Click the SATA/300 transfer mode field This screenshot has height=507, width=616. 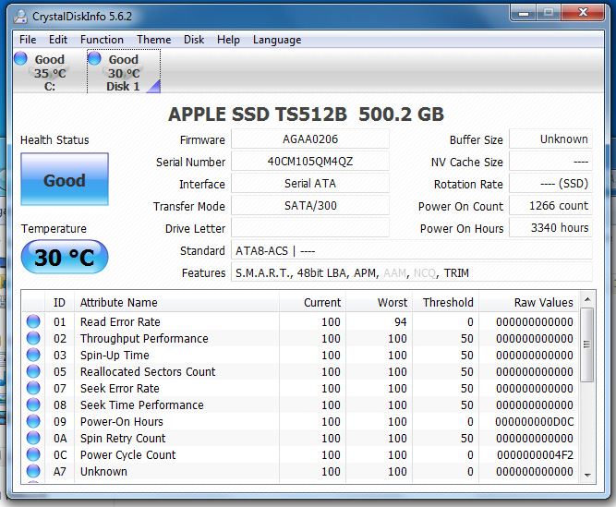coord(310,205)
